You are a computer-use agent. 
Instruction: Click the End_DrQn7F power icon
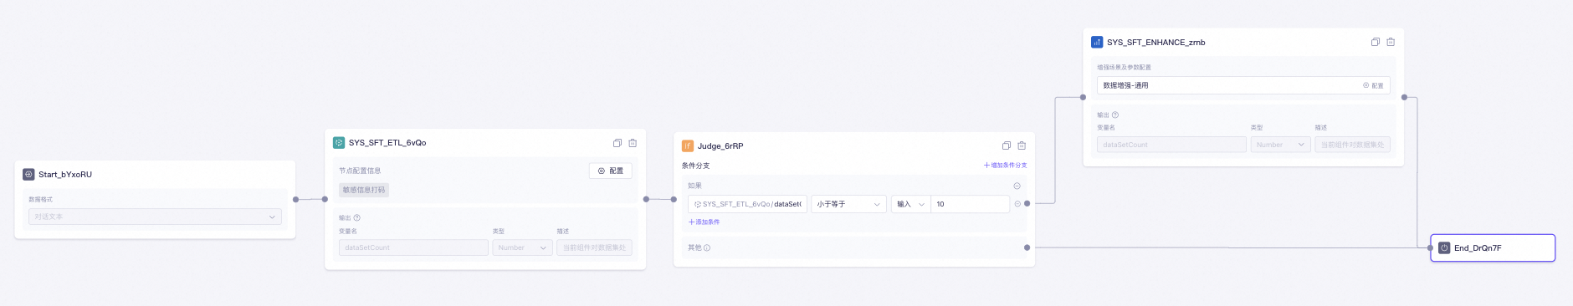1444,248
